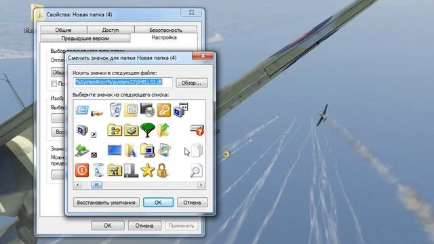Viewport: 434px width, 244px height.
Task: Pick the monitor with CD disc icon
Action: pyautogui.click(x=147, y=110)
